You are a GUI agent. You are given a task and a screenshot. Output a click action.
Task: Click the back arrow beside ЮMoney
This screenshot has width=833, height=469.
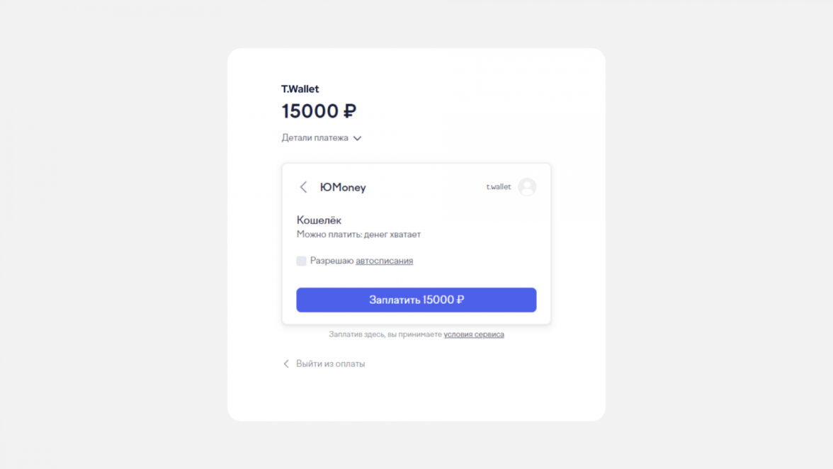click(x=303, y=187)
